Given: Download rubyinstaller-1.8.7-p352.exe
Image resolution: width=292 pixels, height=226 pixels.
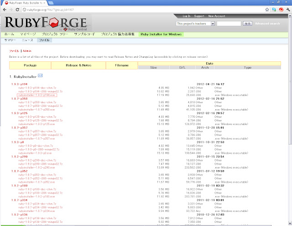Looking at the screenshot, I should [36, 182].
